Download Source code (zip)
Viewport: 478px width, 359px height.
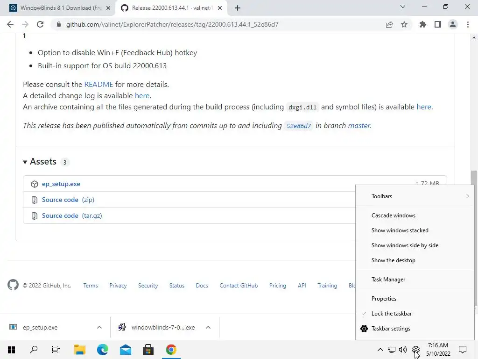pos(68,200)
